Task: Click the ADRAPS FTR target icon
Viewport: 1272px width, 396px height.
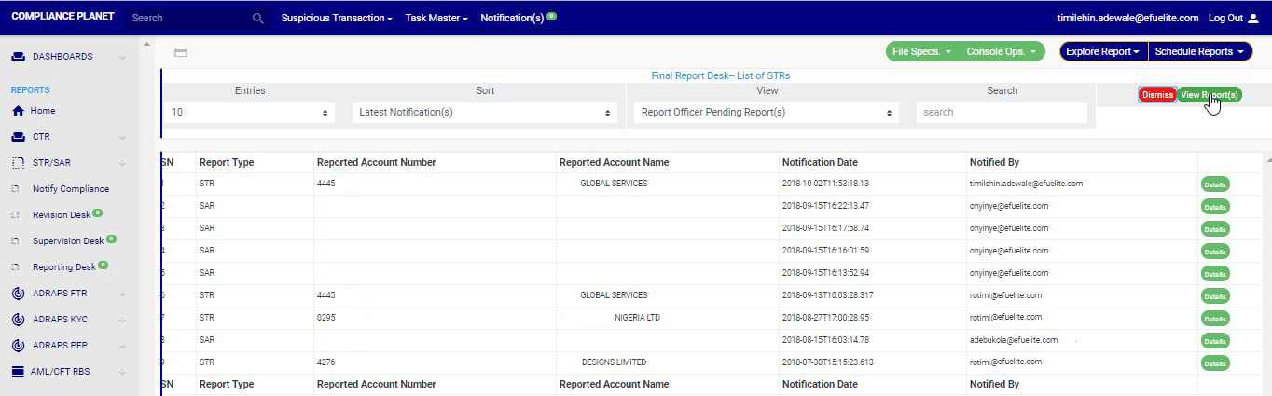Action: click(x=18, y=294)
